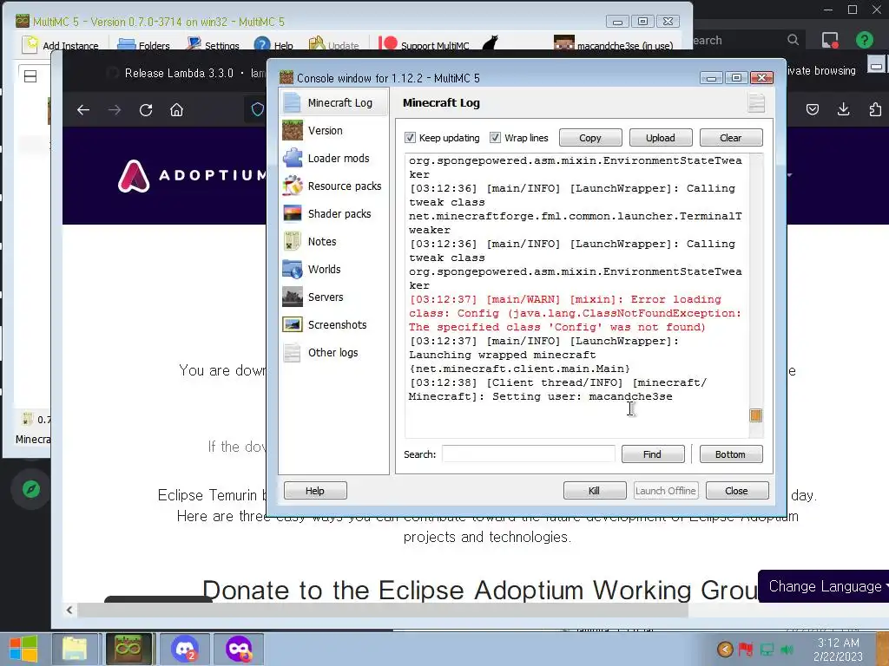Image resolution: width=889 pixels, height=666 pixels.
Task: Reload the browser page
Action: (146, 110)
